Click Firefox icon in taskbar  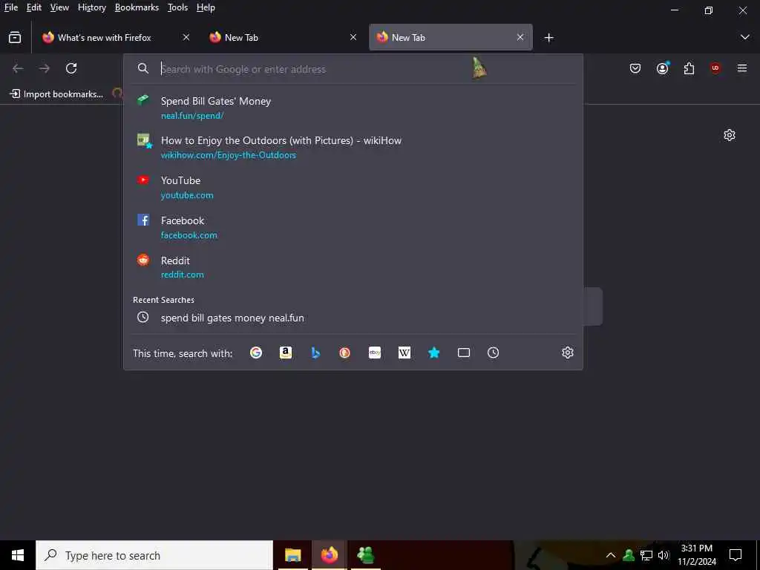[x=329, y=555]
